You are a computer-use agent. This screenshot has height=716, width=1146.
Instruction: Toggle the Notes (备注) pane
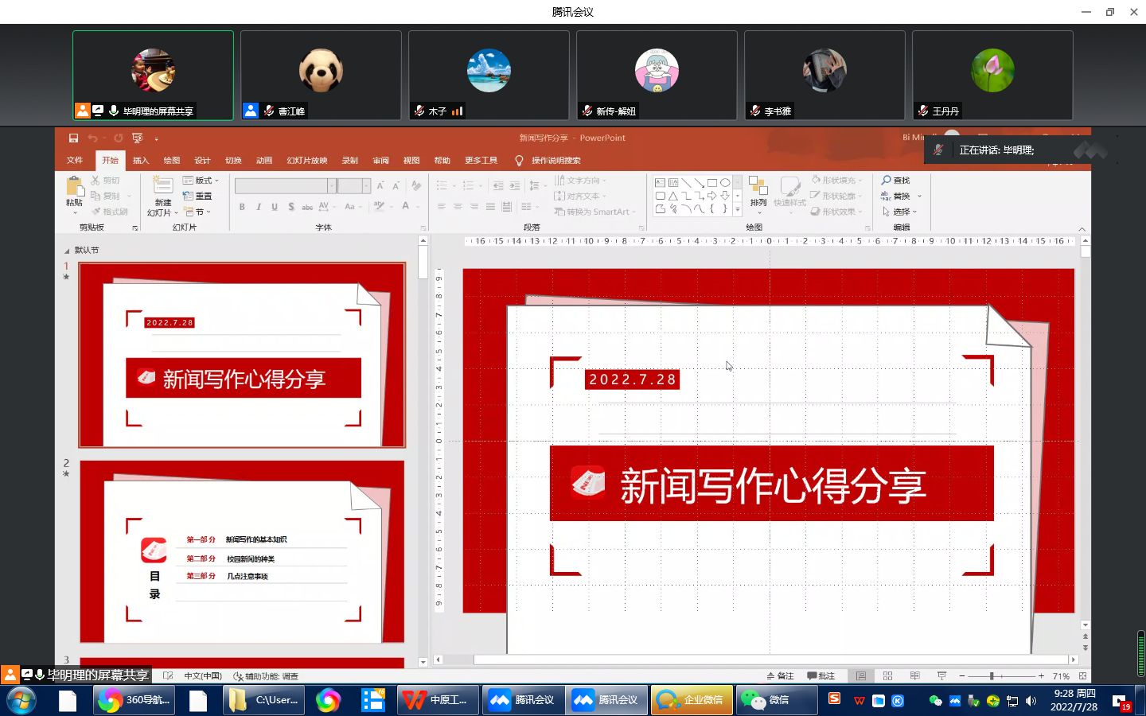click(x=780, y=675)
